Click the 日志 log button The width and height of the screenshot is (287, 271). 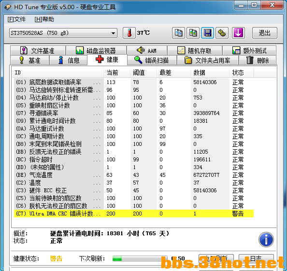point(256,259)
